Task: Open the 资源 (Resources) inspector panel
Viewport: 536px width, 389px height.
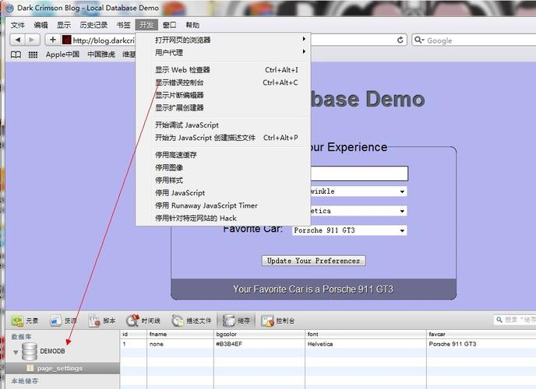Action: tap(64, 321)
